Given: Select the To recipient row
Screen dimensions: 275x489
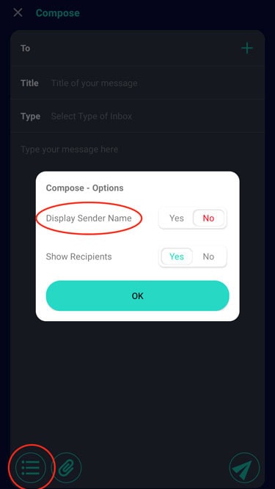Looking at the screenshot, I should click(138, 48).
